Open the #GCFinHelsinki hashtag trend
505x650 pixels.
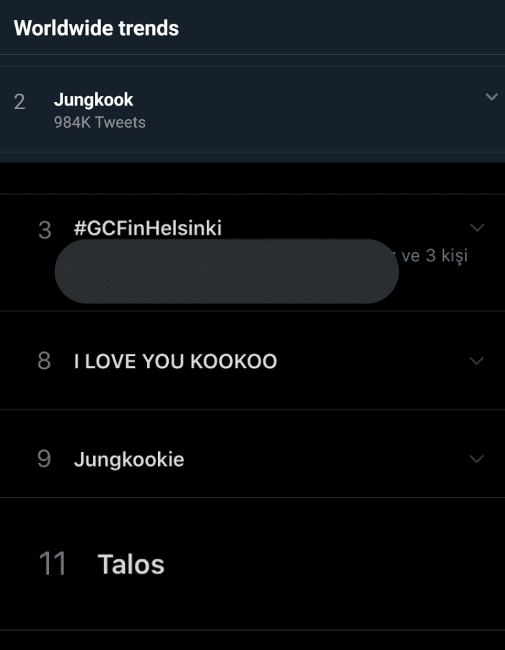point(148,229)
